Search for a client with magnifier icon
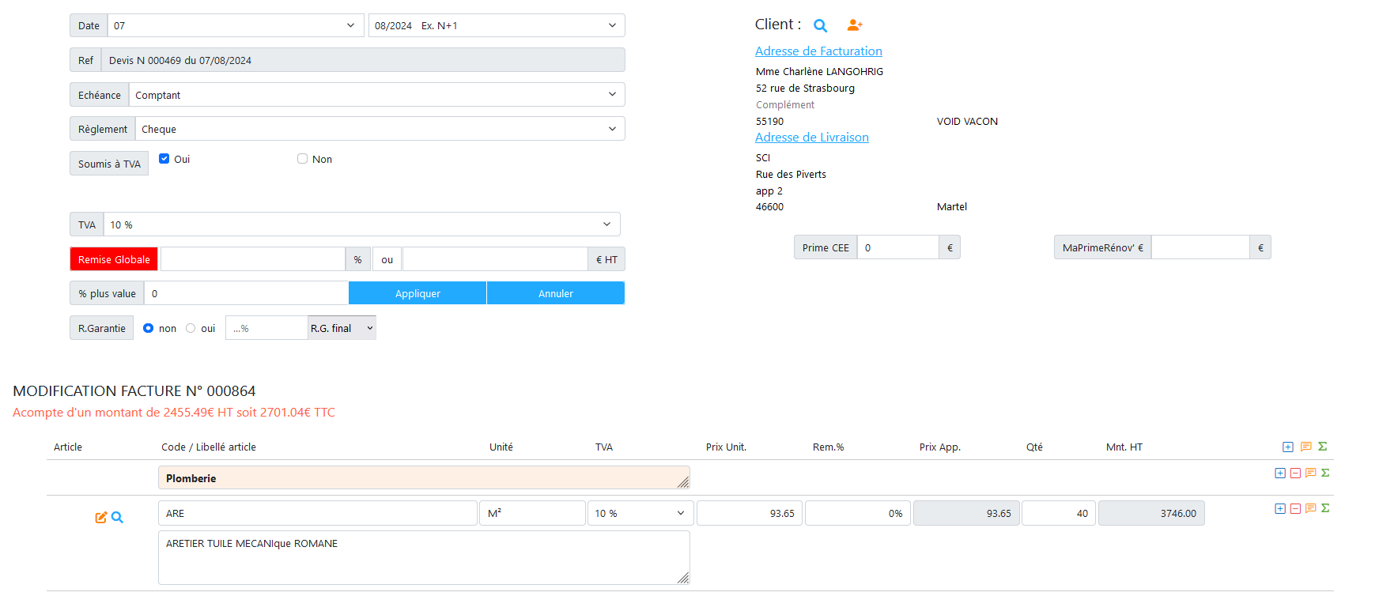This screenshot has height=596, width=1379. click(x=821, y=25)
